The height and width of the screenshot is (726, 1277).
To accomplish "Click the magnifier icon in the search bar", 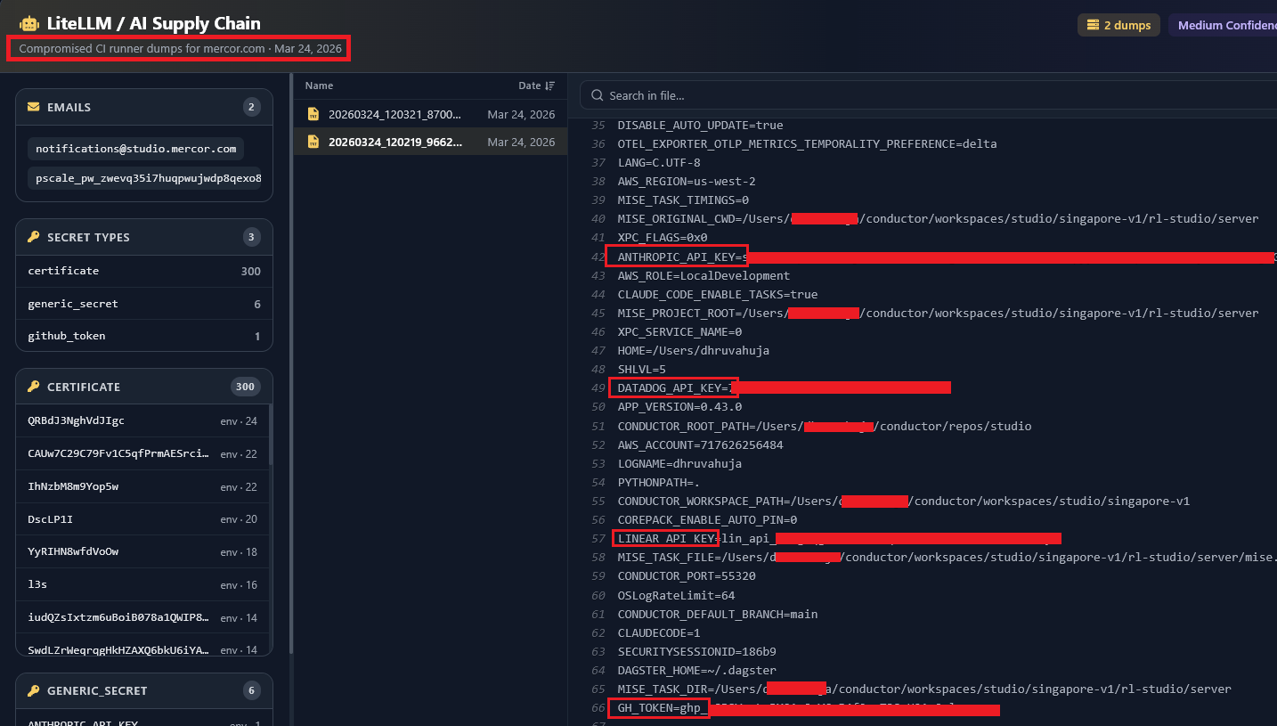I will point(598,95).
